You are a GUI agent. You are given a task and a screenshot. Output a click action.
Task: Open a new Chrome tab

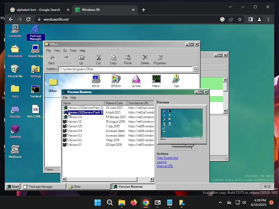pos(144,10)
